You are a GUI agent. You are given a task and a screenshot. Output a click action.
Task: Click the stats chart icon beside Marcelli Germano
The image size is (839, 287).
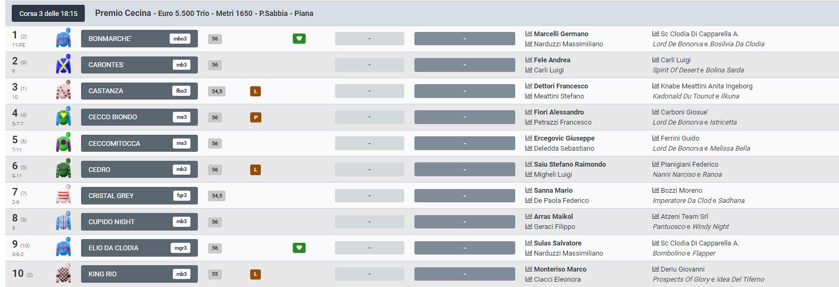tap(529, 34)
